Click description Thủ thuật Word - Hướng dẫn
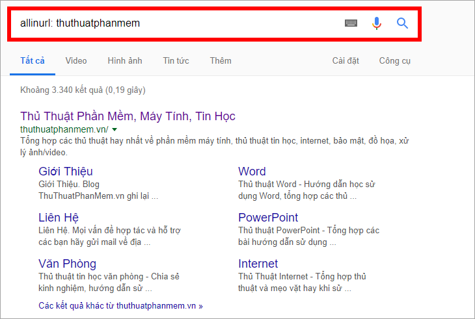 pos(306,190)
